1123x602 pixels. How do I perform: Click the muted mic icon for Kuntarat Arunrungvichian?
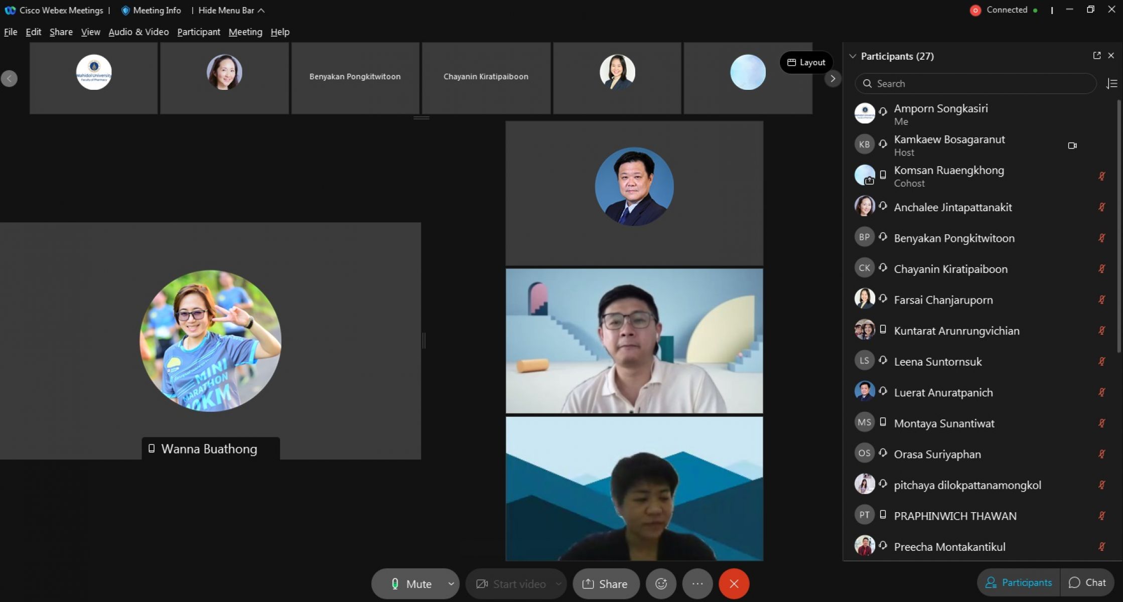[1101, 331]
